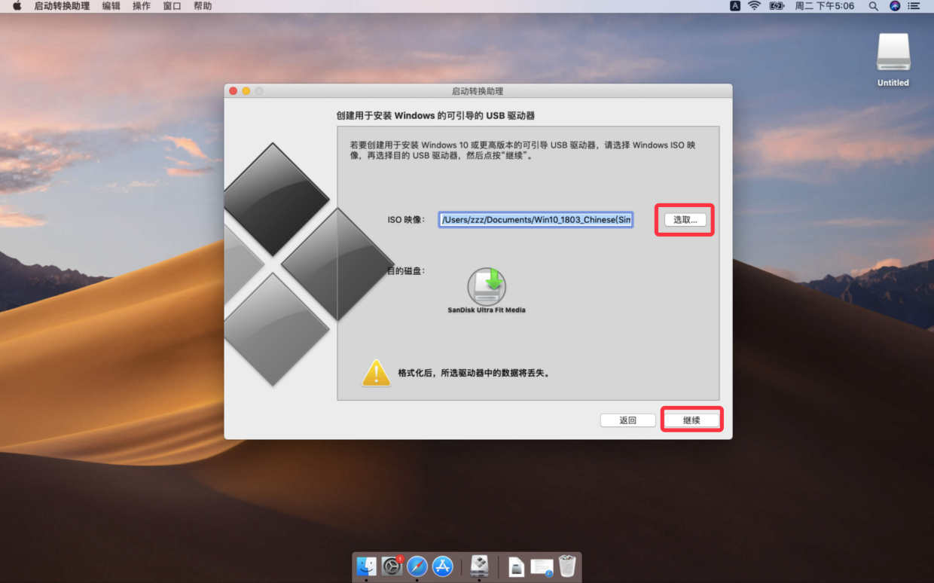The height and width of the screenshot is (583, 934).
Task: Open the 窗口 menu
Action: [172, 6]
